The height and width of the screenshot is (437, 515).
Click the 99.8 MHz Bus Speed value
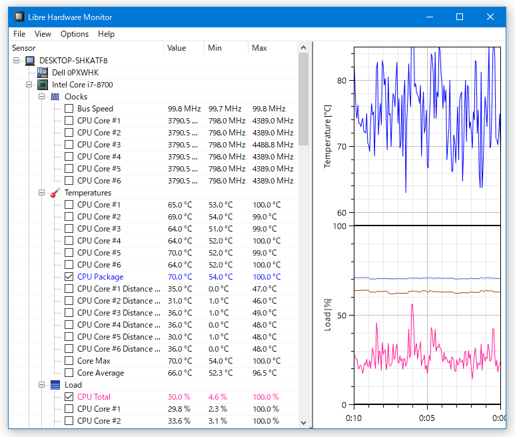(185, 109)
